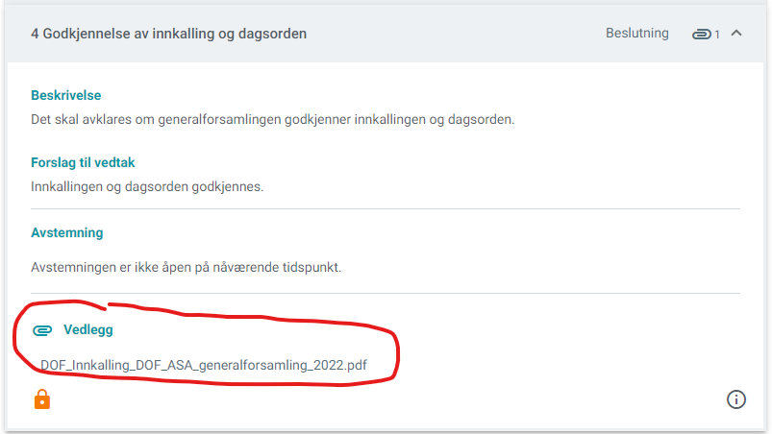Click the agenda title Godkjennelse av innkalling og dagsorden

pyautogui.click(x=174, y=34)
